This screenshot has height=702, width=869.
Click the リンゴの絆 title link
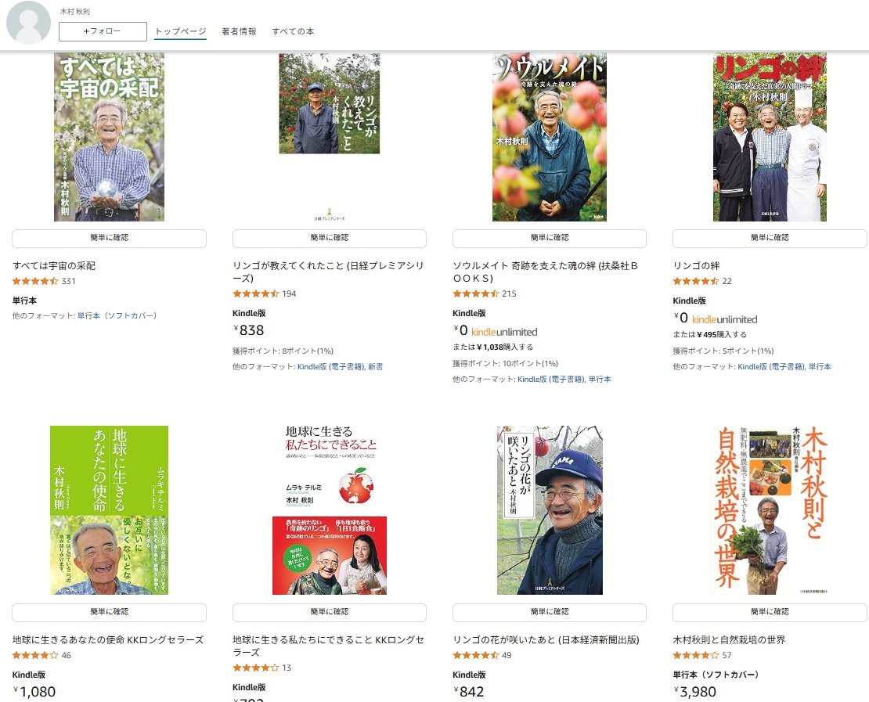coord(696,266)
